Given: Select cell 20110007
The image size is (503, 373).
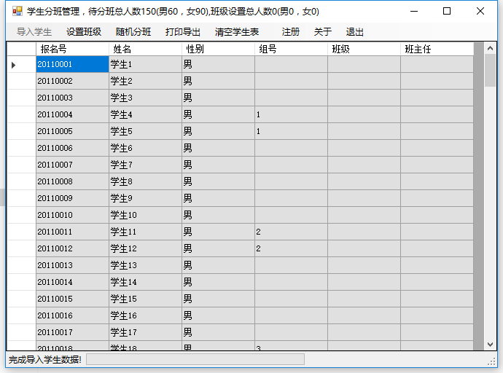Looking at the screenshot, I should pos(72,165).
